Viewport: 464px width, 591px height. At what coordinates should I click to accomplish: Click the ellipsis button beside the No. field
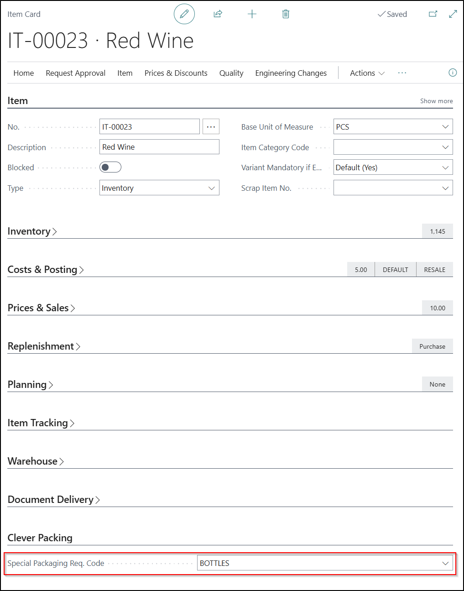click(211, 127)
